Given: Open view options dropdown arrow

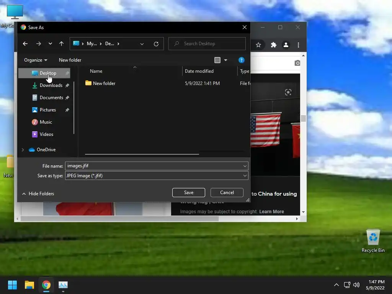Looking at the screenshot, I should 225,60.
